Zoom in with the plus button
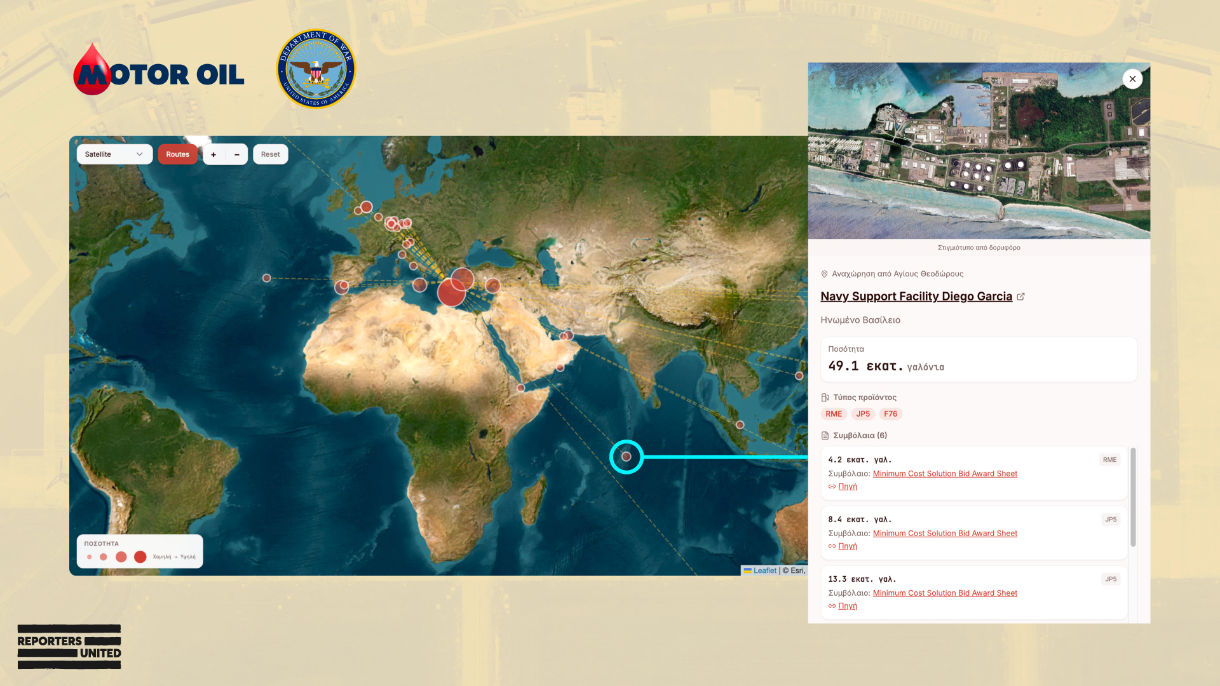Image resolution: width=1220 pixels, height=686 pixels. [213, 154]
